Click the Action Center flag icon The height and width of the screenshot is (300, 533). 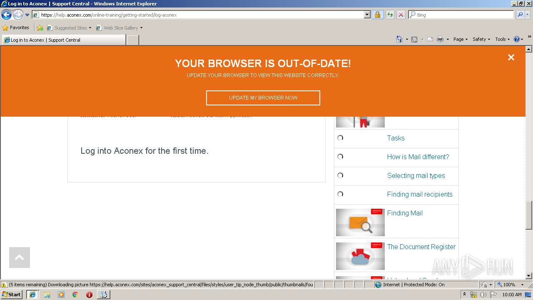coord(493,295)
